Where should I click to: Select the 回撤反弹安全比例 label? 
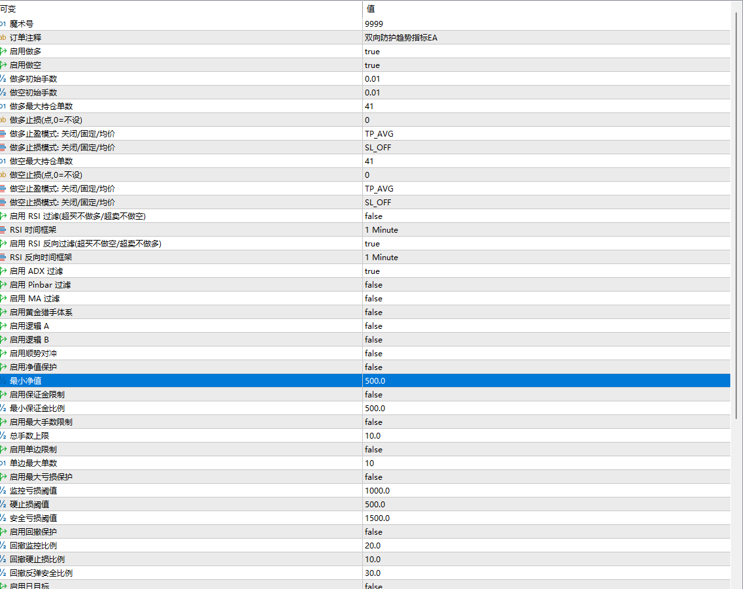[x=41, y=573]
